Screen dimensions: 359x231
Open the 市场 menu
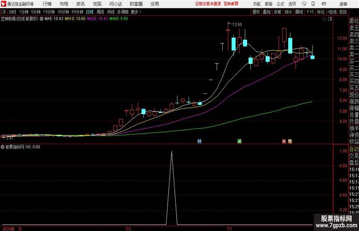64,4
